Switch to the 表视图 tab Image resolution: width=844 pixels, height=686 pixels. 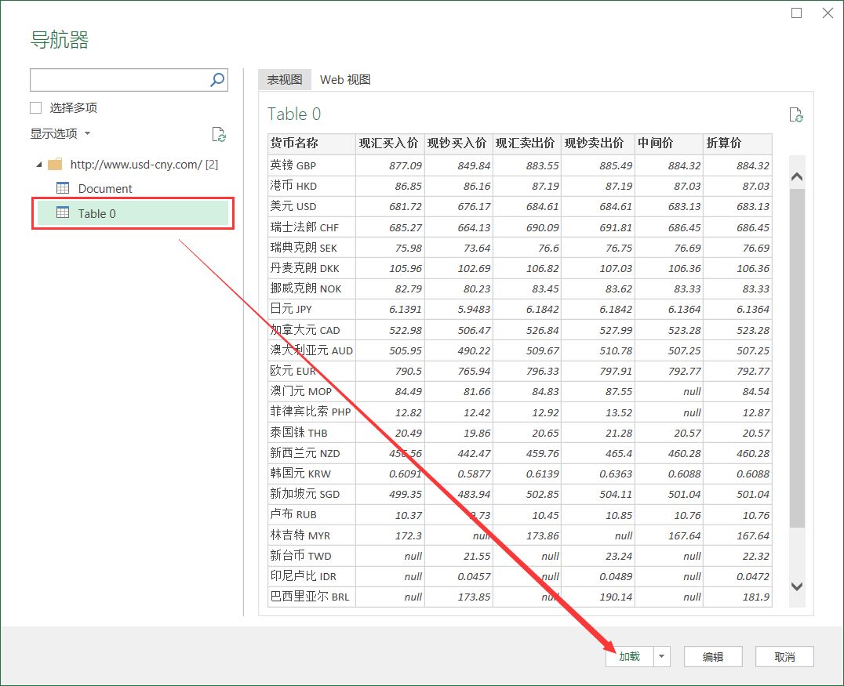point(283,79)
